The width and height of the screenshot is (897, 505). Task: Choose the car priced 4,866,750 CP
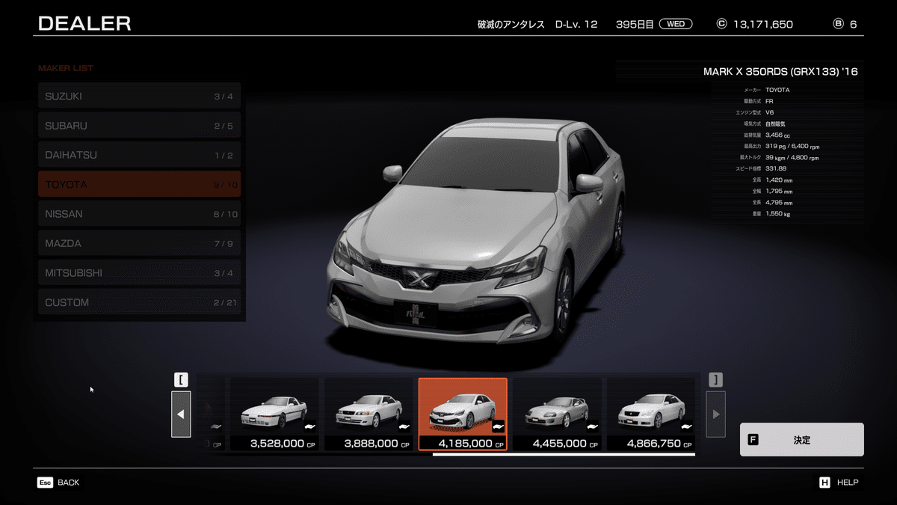[651, 414]
